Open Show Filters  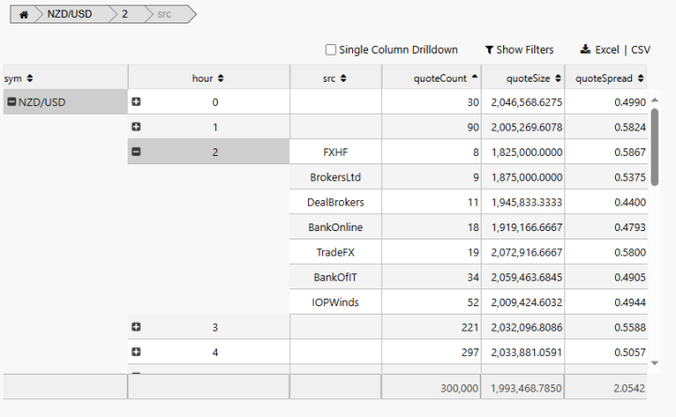click(519, 50)
